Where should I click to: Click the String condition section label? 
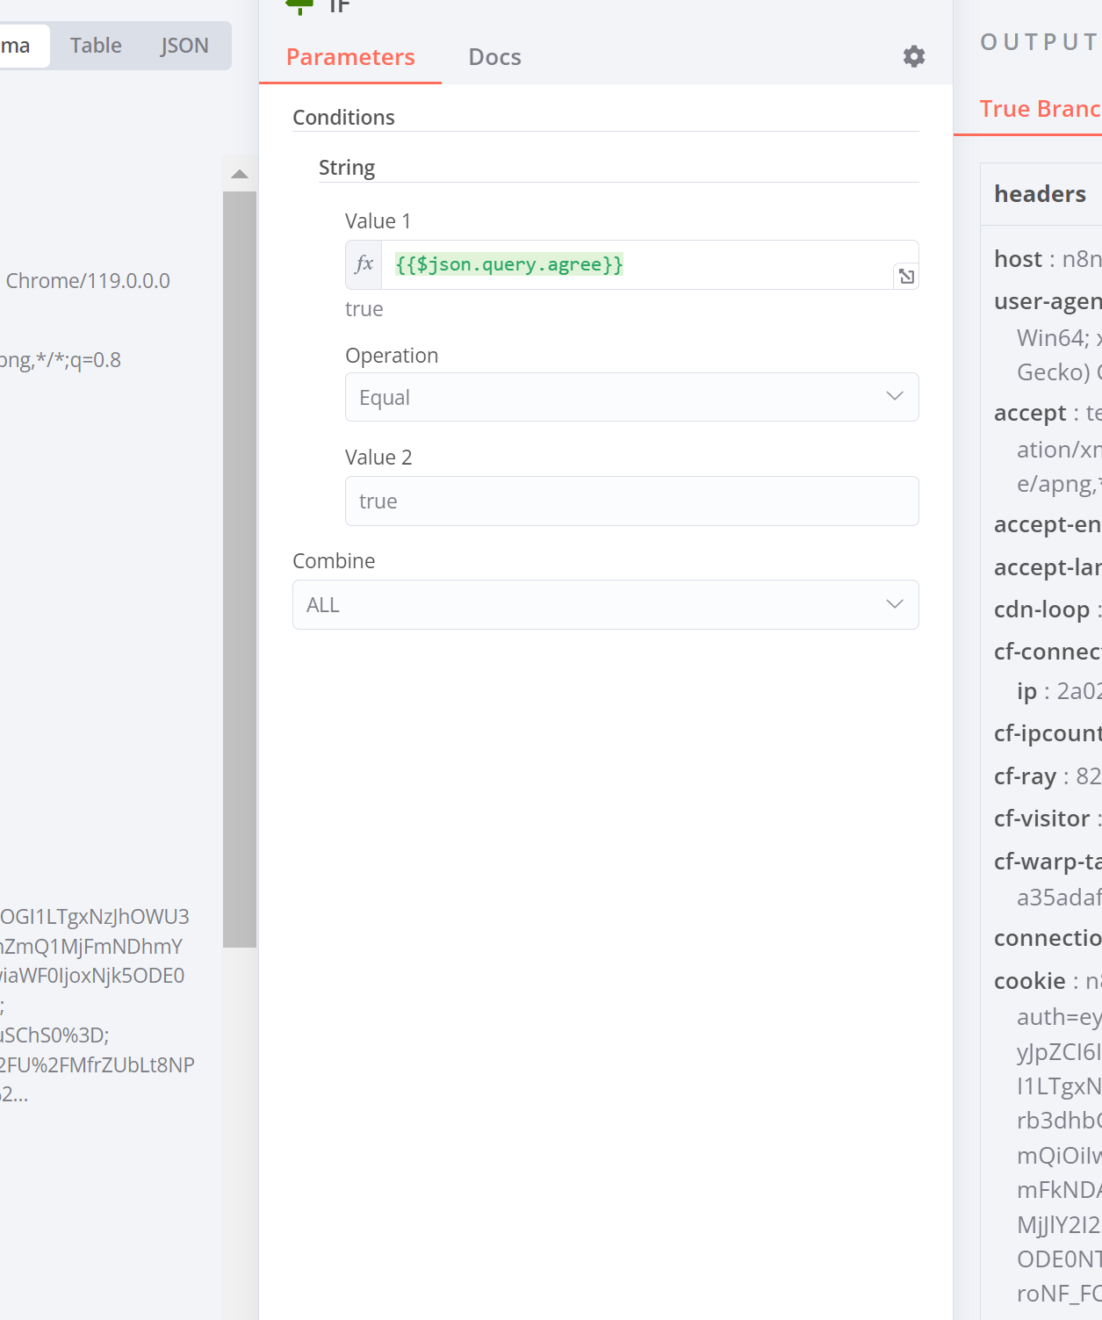[347, 168]
